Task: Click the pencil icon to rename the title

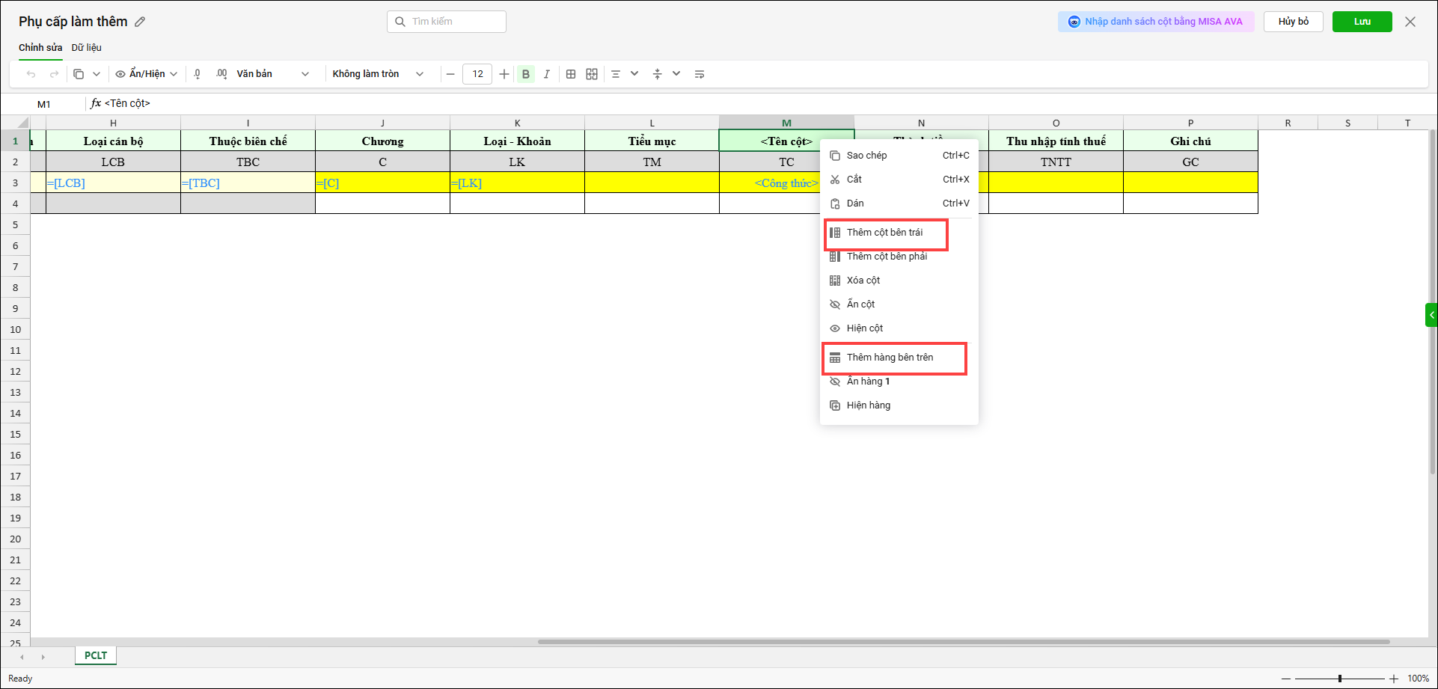Action: pyautogui.click(x=140, y=22)
